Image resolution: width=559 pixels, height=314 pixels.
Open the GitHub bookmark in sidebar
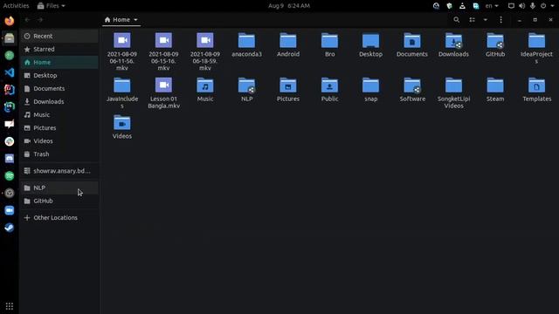[x=59, y=201]
